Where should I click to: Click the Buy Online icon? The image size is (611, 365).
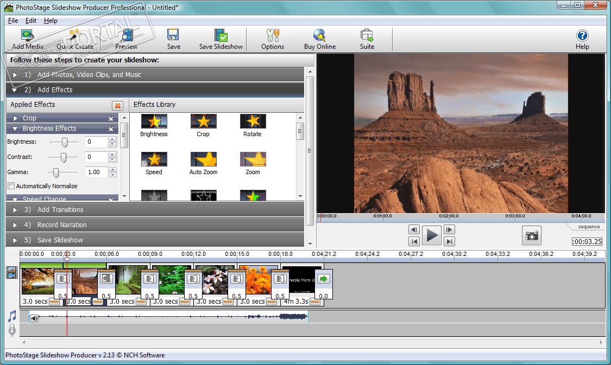(x=319, y=35)
